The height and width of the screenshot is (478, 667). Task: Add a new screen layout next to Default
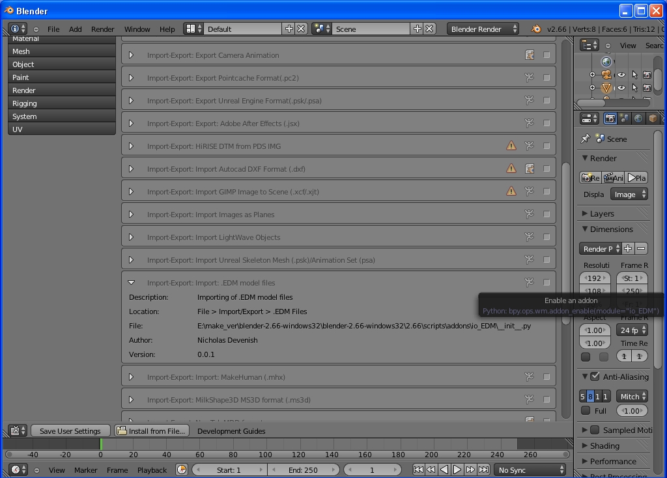coord(289,29)
